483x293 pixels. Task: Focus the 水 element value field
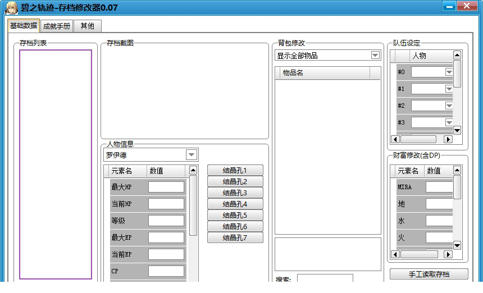point(439,221)
